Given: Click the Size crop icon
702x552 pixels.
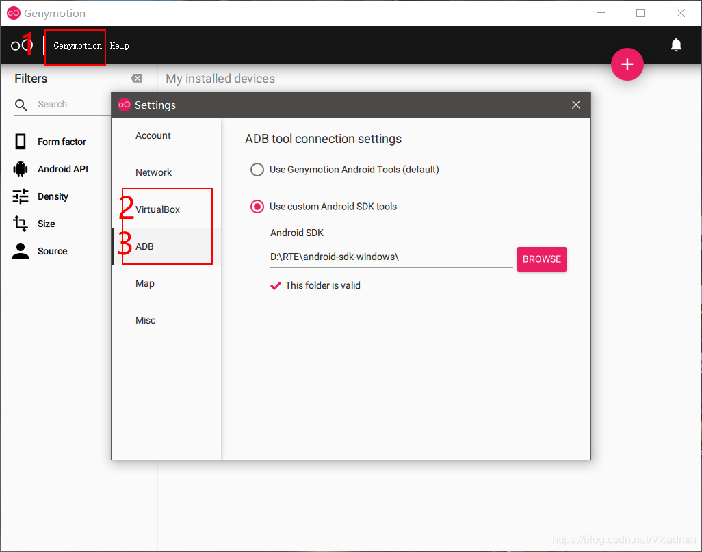Looking at the screenshot, I should click(x=21, y=224).
